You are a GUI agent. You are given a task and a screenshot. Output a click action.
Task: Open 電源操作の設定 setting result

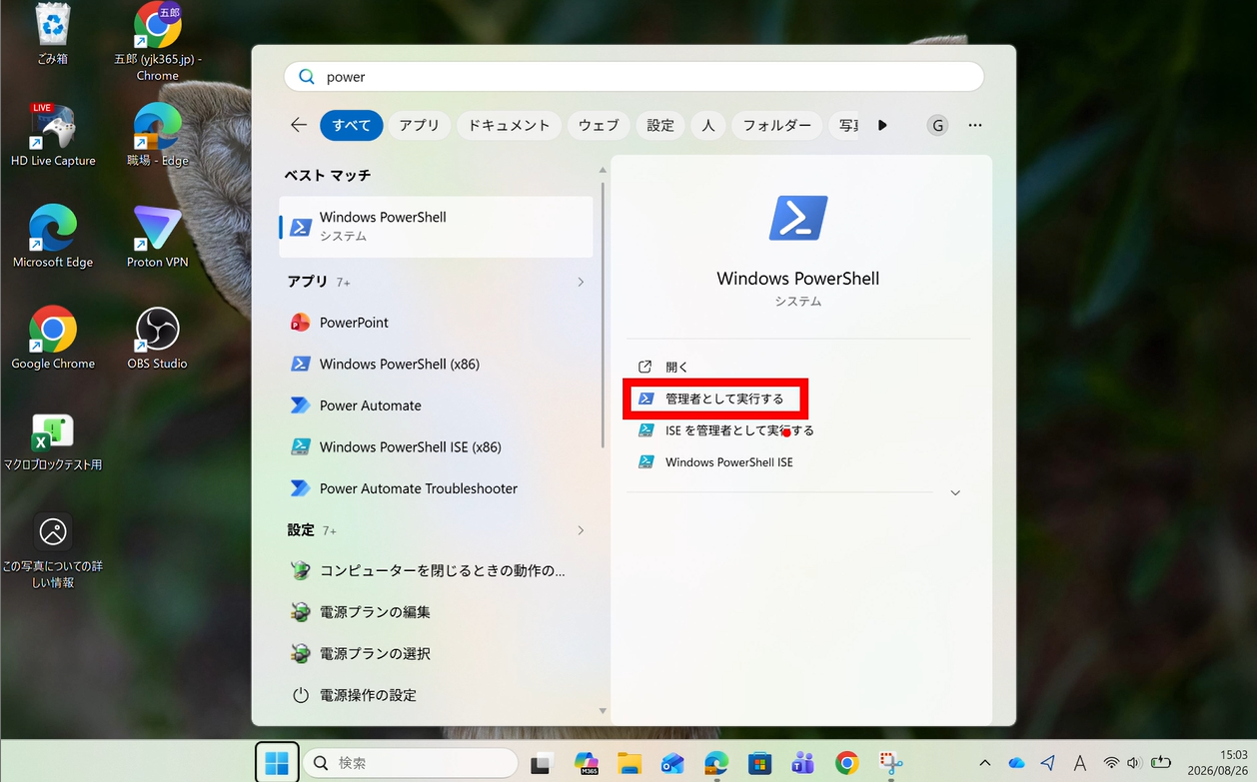[x=437, y=695]
